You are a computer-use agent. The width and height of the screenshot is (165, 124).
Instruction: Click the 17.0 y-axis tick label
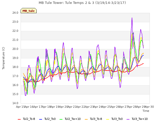pyautogui.click(x=15, y=76)
